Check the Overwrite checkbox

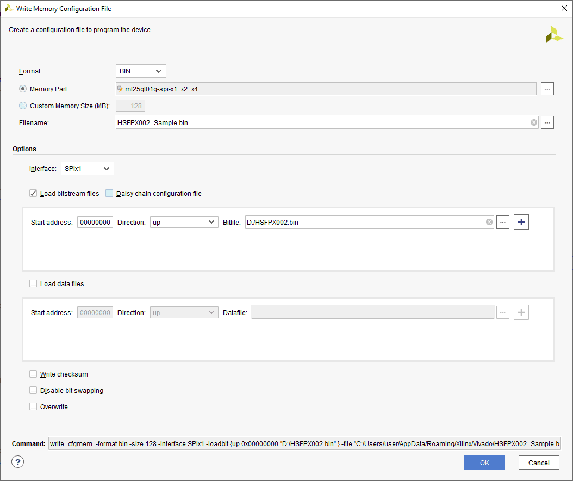click(34, 406)
